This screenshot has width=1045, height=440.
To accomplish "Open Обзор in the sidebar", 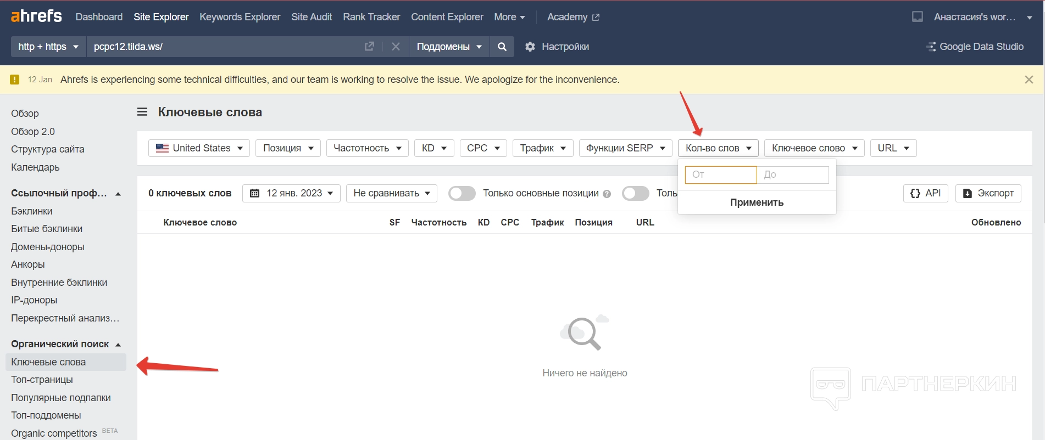I will pos(25,114).
